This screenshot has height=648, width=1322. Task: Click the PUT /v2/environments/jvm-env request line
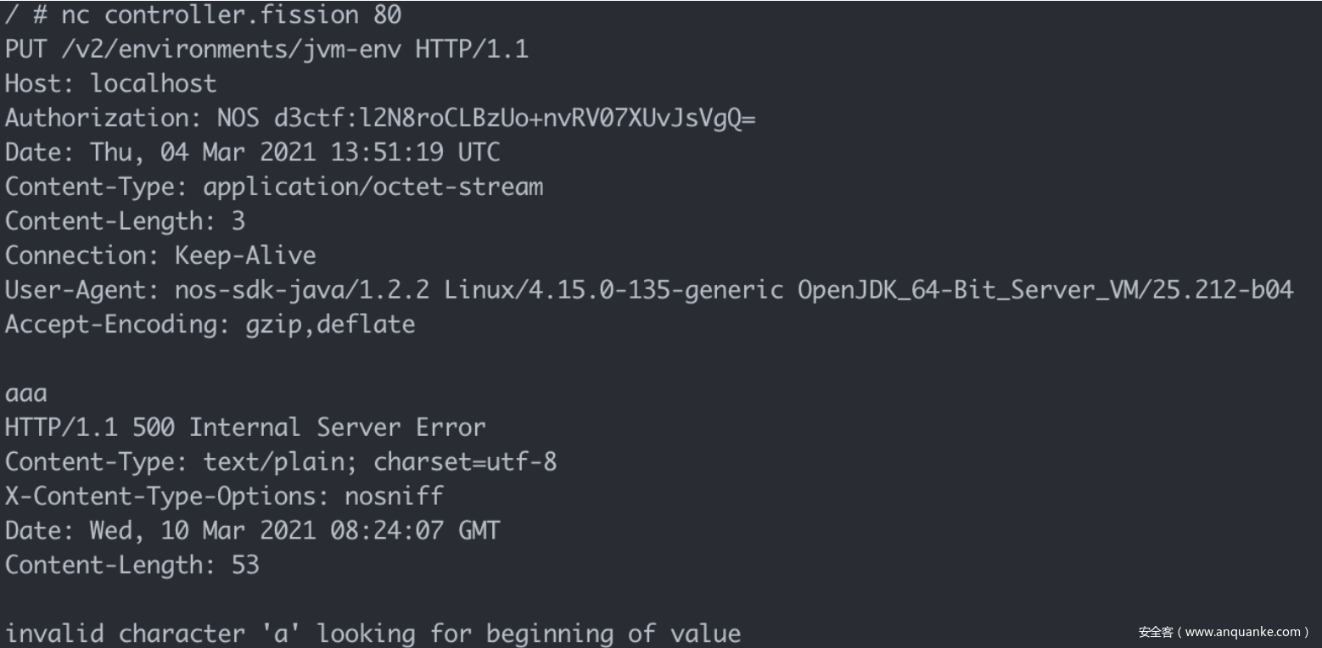266,49
